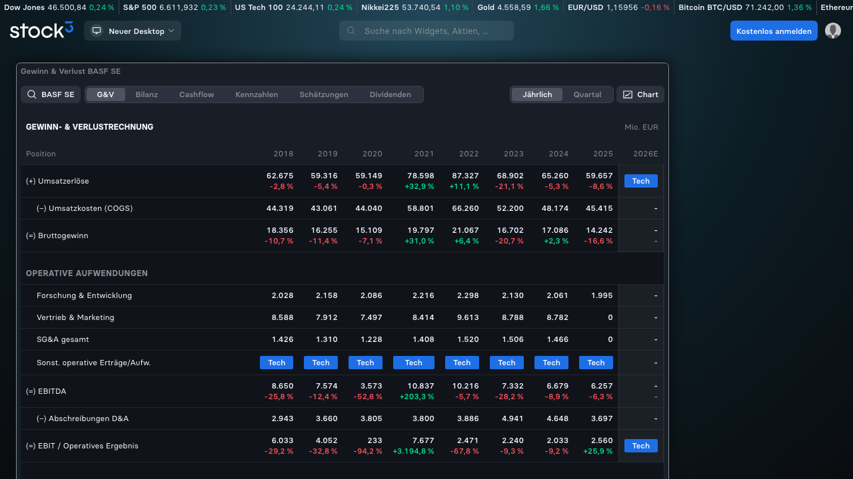Click the '2025' column header
The width and height of the screenshot is (853, 479).
click(603, 154)
